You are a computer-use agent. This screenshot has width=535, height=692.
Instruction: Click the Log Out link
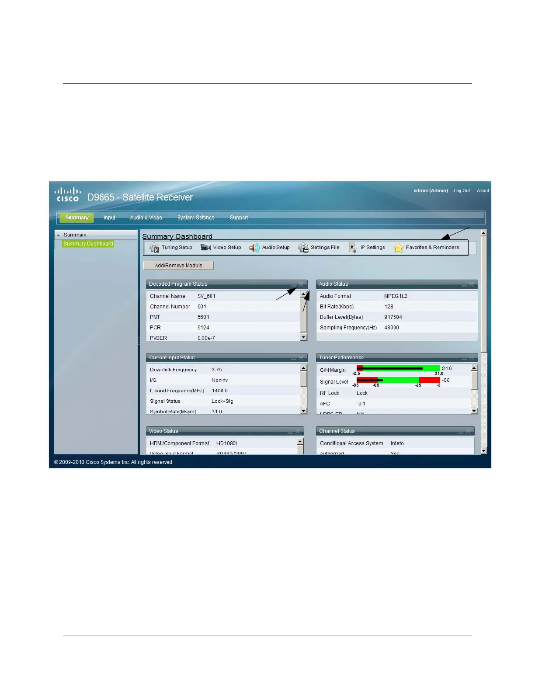pos(462,191)
